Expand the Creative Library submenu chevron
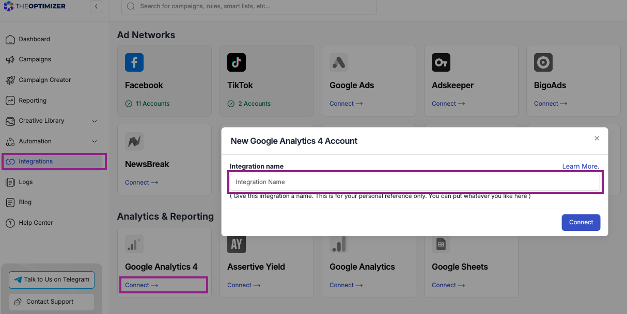The width and height of the screenshot is (627, 314). click(95, 121)
